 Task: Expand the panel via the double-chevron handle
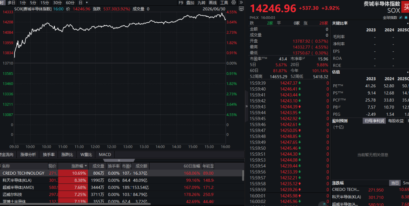119,160
